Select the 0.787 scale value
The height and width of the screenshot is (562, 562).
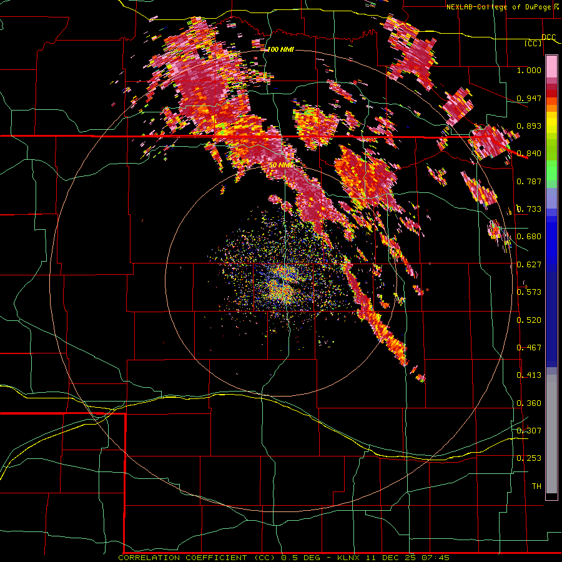[529, 181]
